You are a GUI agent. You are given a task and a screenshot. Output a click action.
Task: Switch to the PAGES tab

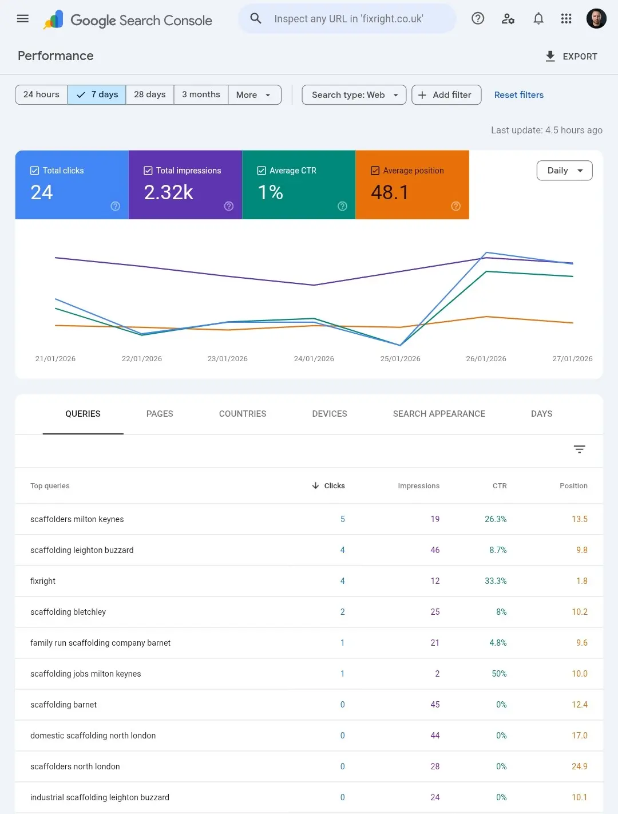coord(160,413)
